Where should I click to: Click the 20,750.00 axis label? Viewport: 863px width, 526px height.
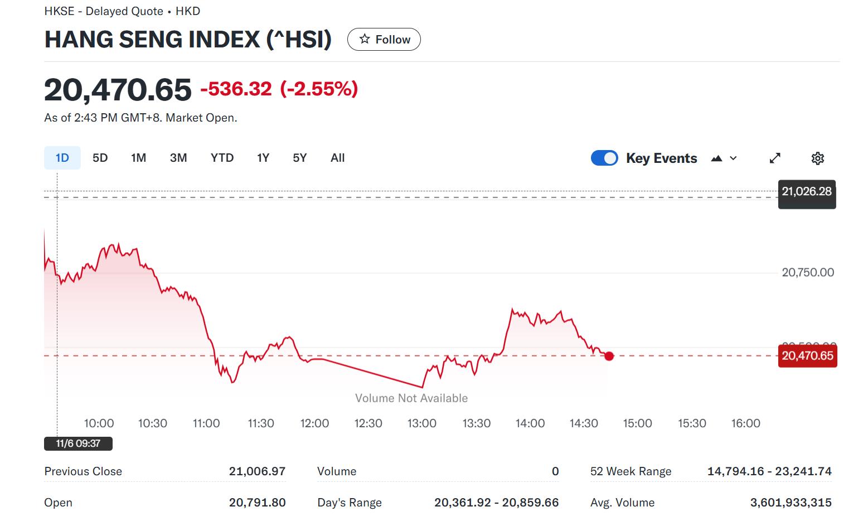[808, 272]
